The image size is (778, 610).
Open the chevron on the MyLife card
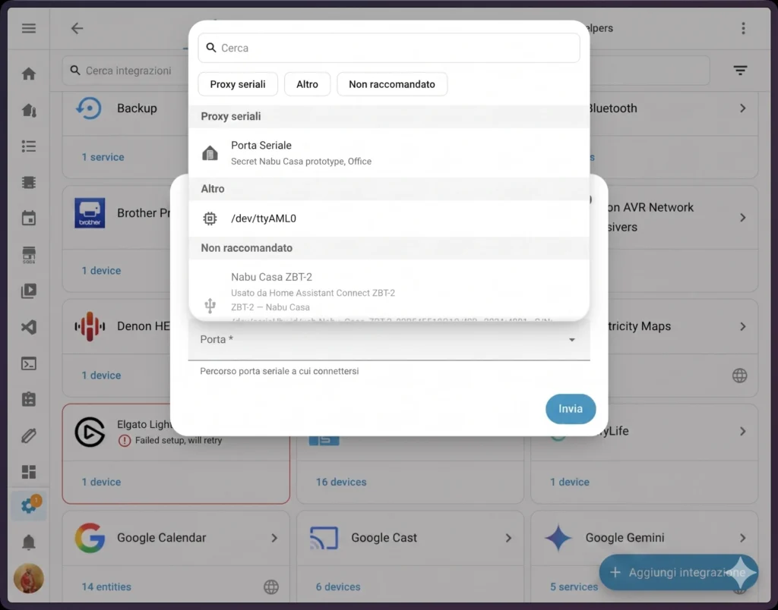tap(742, 431)
